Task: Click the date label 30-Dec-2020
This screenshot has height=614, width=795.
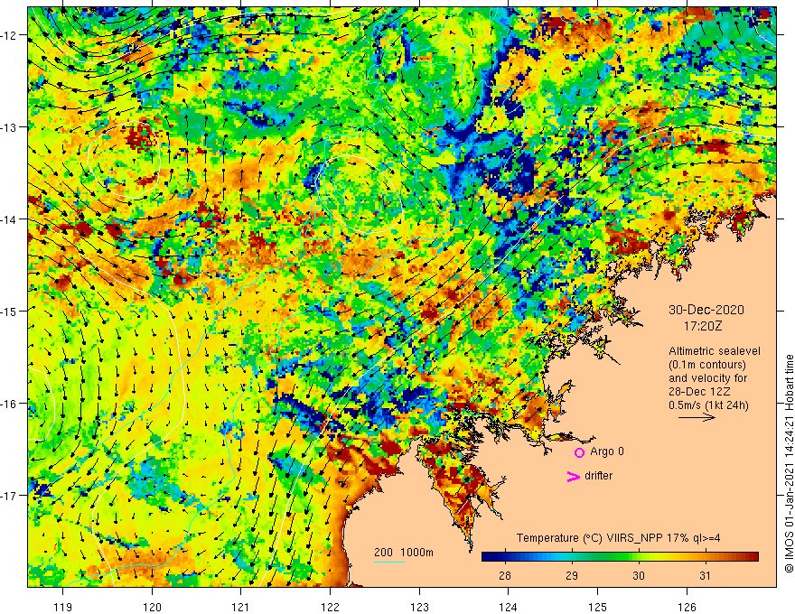Action: tap(706, 310)
